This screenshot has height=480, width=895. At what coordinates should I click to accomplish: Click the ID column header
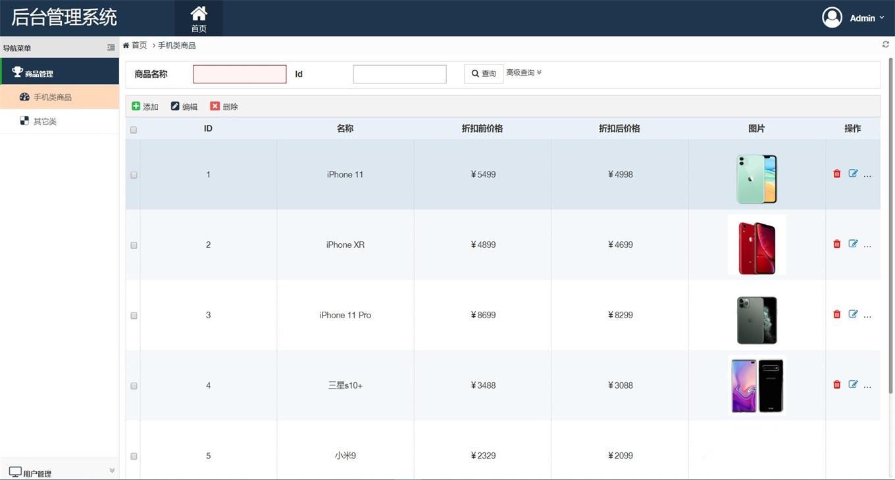tap(208, 128)
